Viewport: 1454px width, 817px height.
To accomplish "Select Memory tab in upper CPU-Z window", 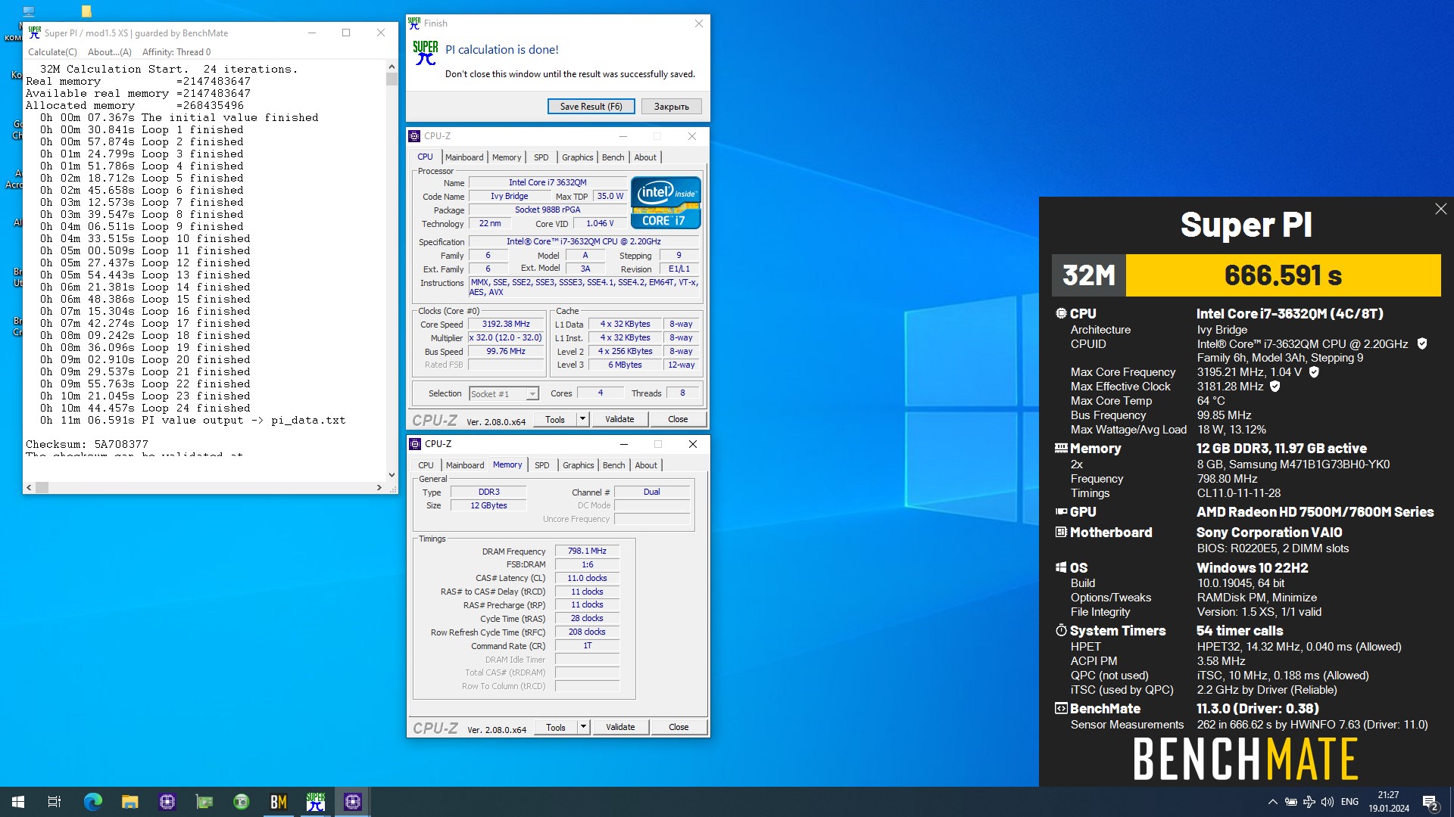I will pyautogui.click(x=507, y=157).
